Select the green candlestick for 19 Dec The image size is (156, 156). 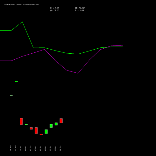click(x=46, y=132)
